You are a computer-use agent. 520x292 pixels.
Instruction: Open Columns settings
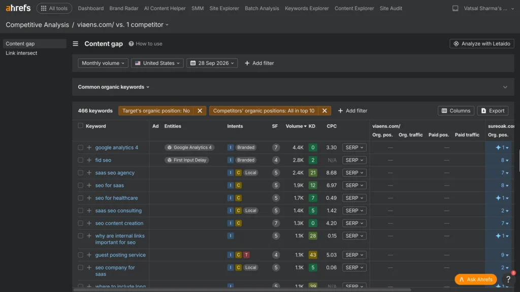click(456, 111)
